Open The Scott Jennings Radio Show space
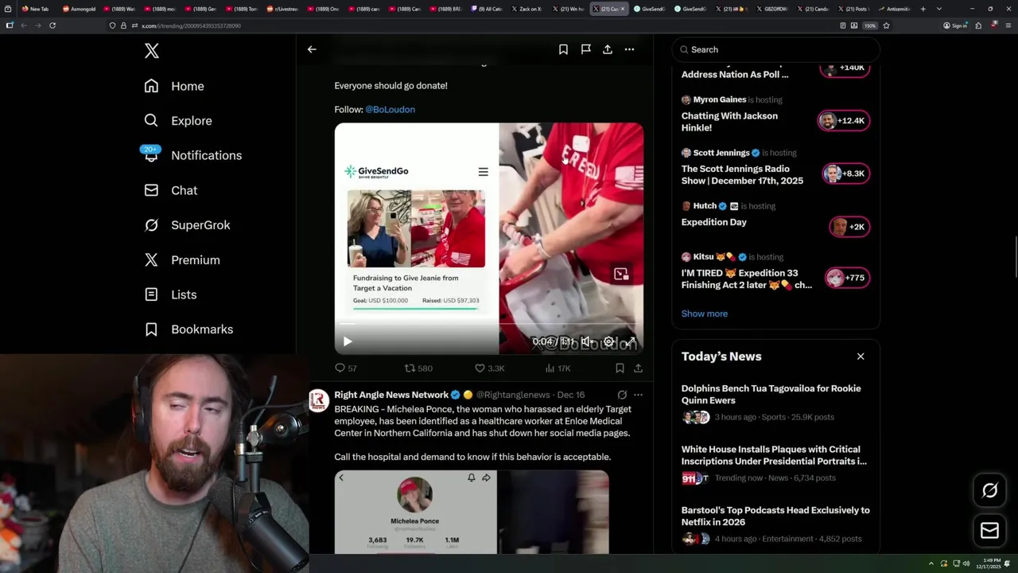This screenshot has width=1018, height=573. point(742,174)
